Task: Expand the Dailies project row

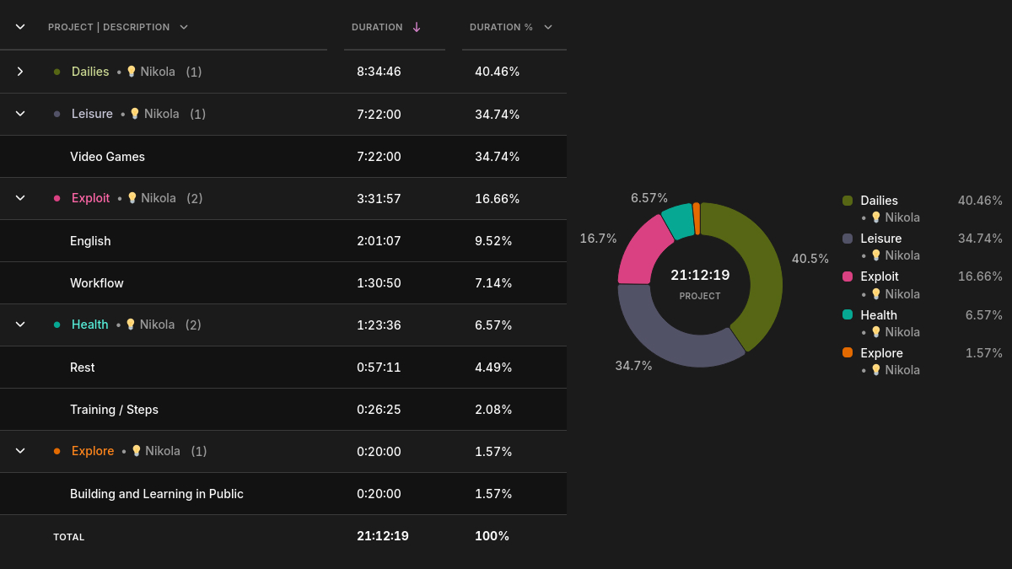Action: pyautogui.click(x=20, y=72)
